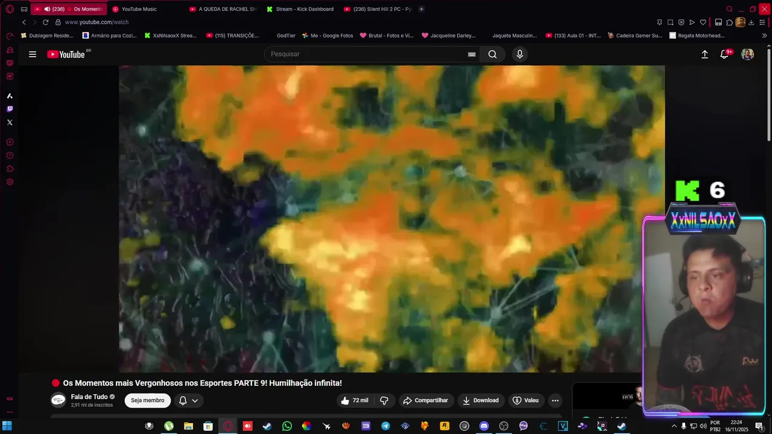The image size is (772, 434).
Task: Click the playing video frame
Action: pyautogui.click(x=392, y=219)
